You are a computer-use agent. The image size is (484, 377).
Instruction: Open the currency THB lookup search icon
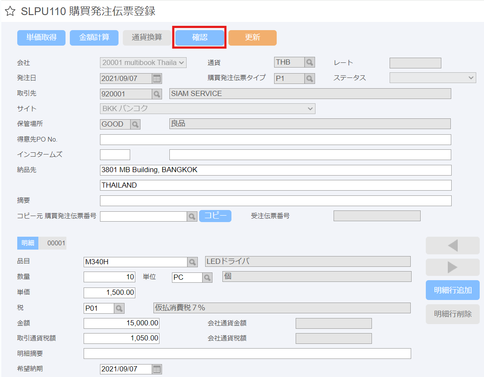(x=309, y=62)
